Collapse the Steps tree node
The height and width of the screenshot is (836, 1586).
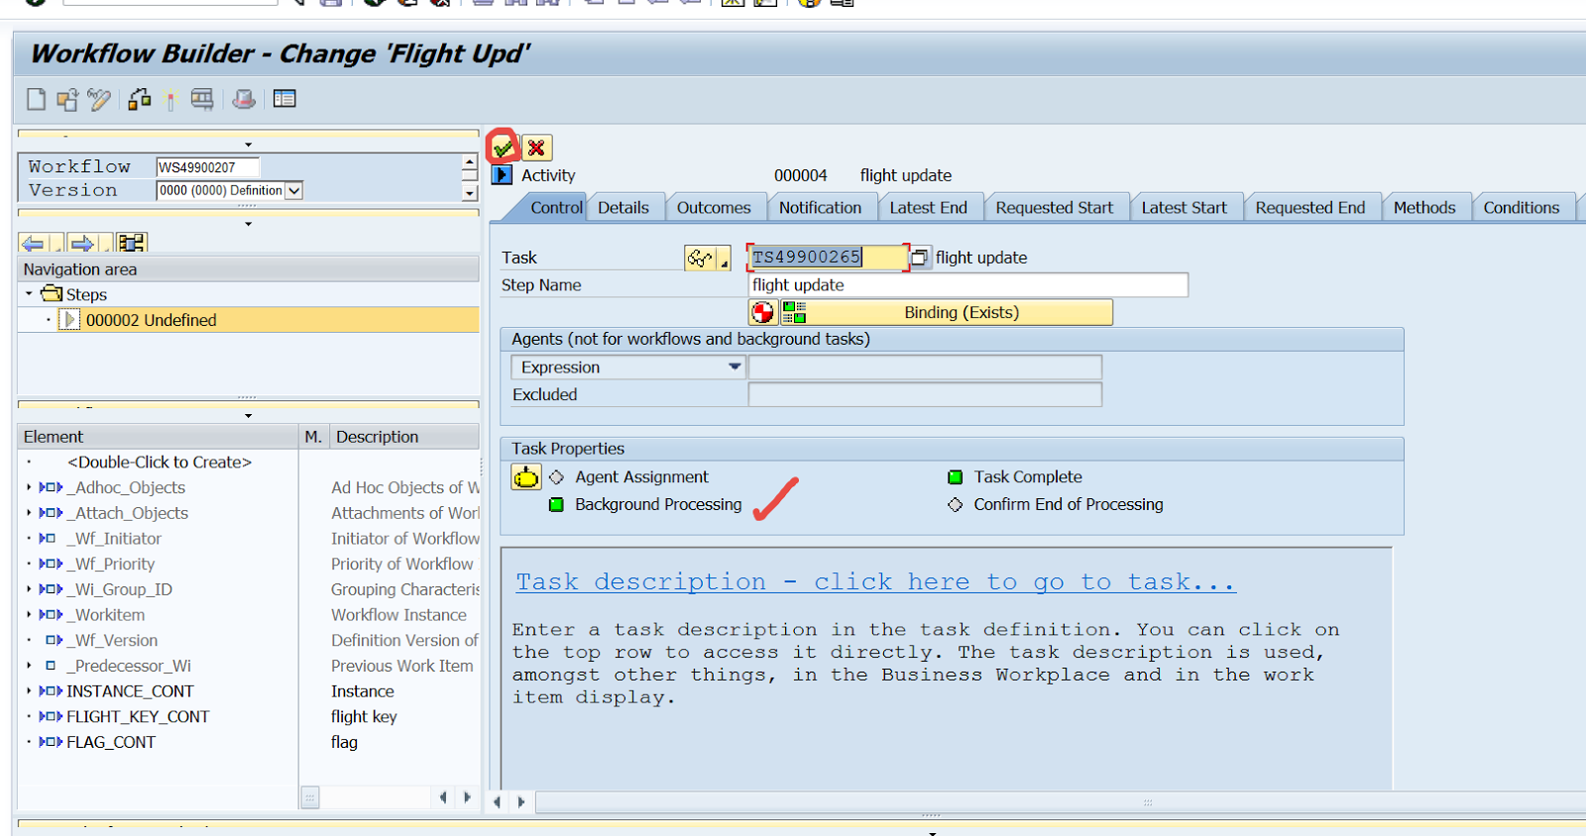point(30,294)
